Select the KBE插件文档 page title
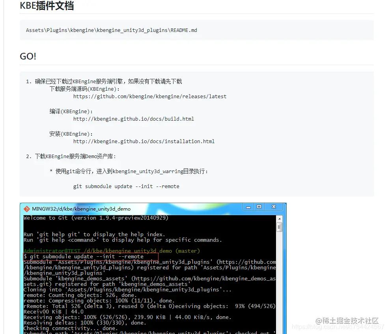Screen dimensions: 388x334 [47, 6]
